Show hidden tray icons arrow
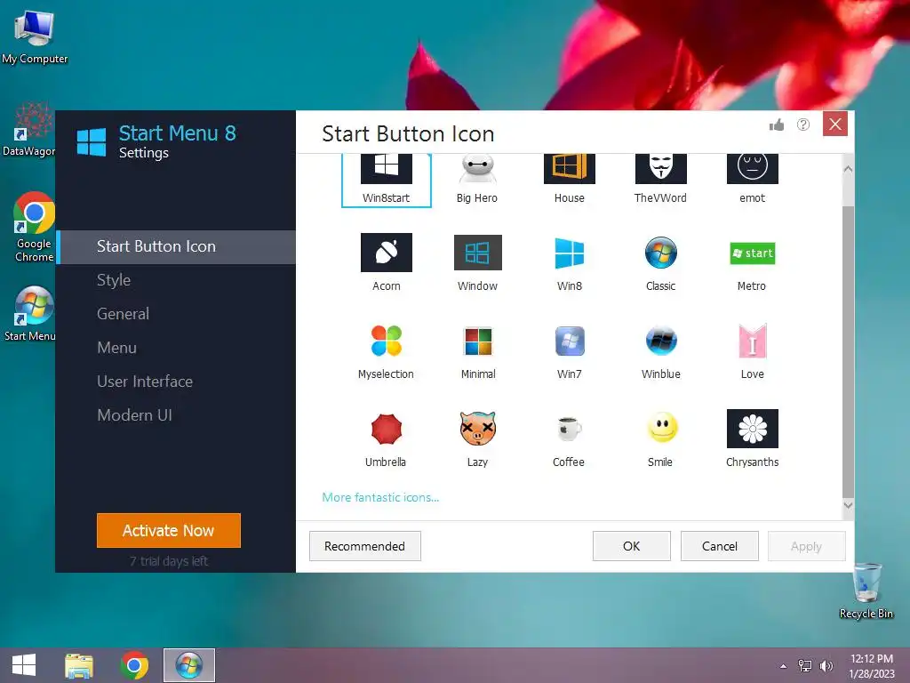 click(784, 666)
